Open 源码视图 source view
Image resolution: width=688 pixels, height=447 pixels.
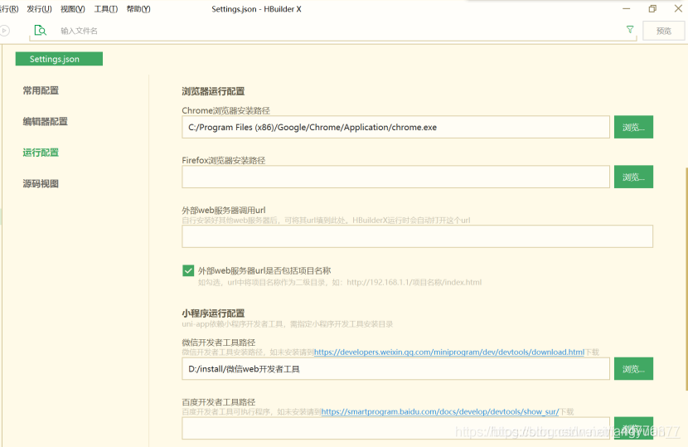click(41, 183)
